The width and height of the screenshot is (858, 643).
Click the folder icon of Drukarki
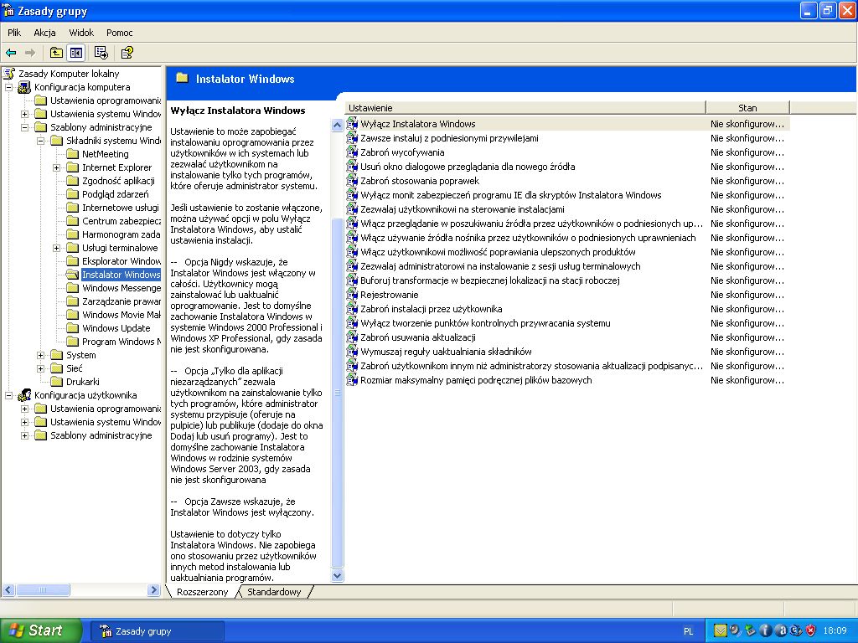pyautogui.click(x=56, y=382)
